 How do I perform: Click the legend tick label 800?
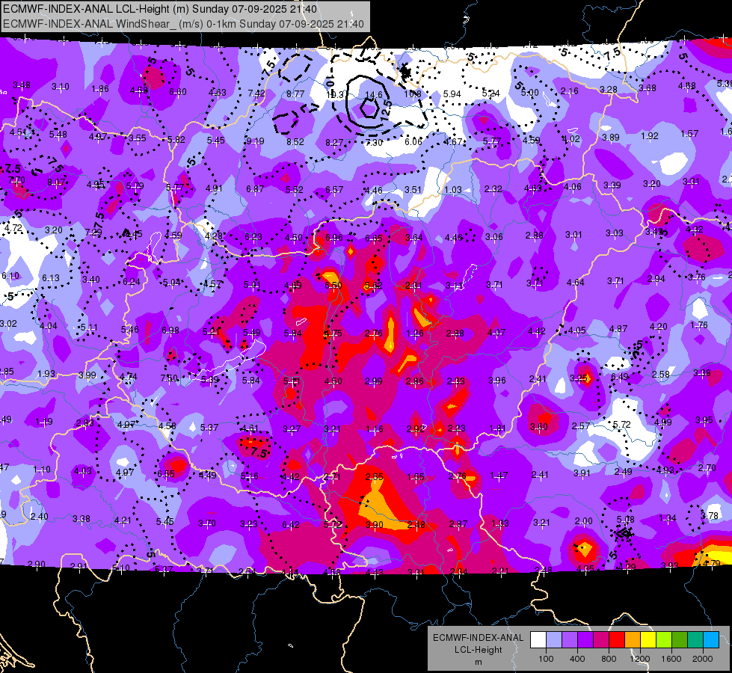click(x=609, y=659)
